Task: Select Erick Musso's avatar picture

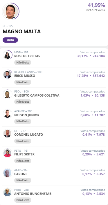Action: (x=8, y=75)
